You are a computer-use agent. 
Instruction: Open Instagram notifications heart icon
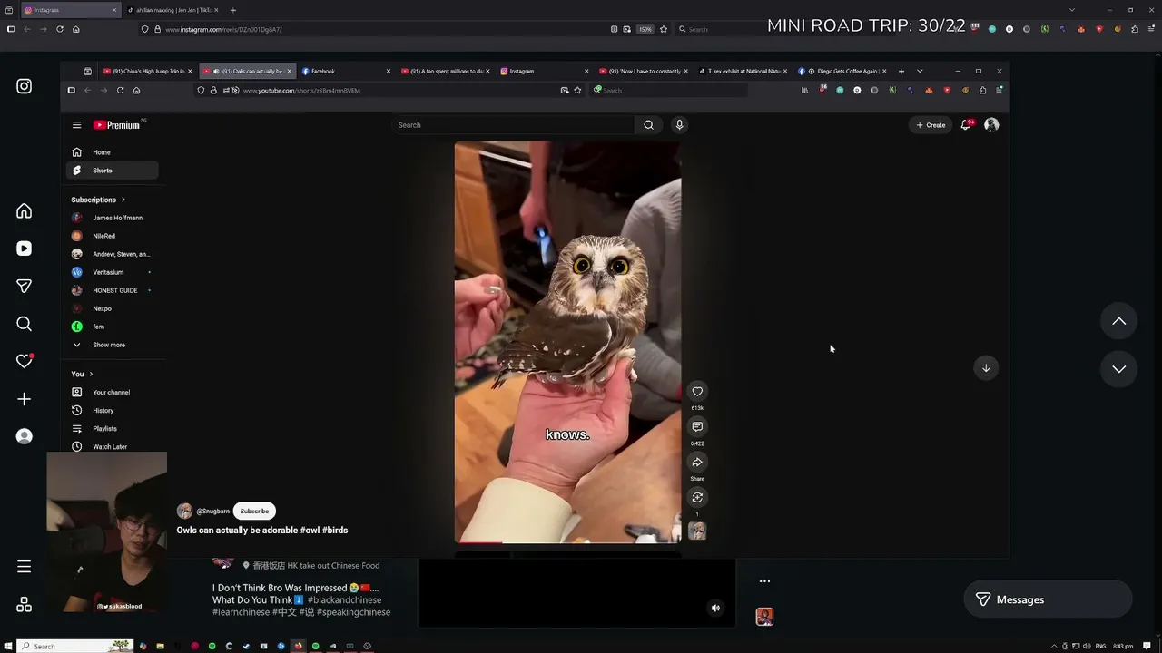tap(25, 361)
